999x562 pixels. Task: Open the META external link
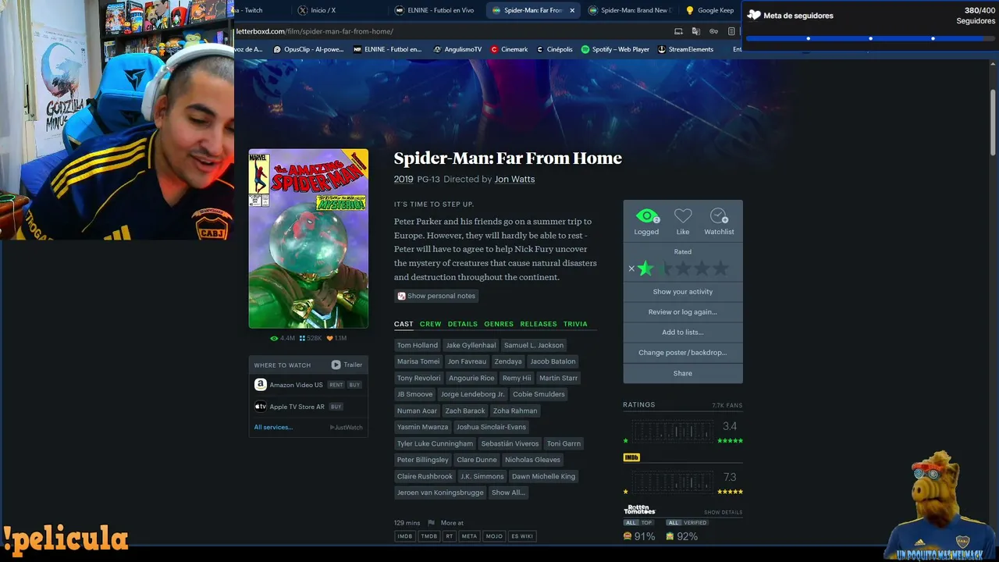click(469, 536)
